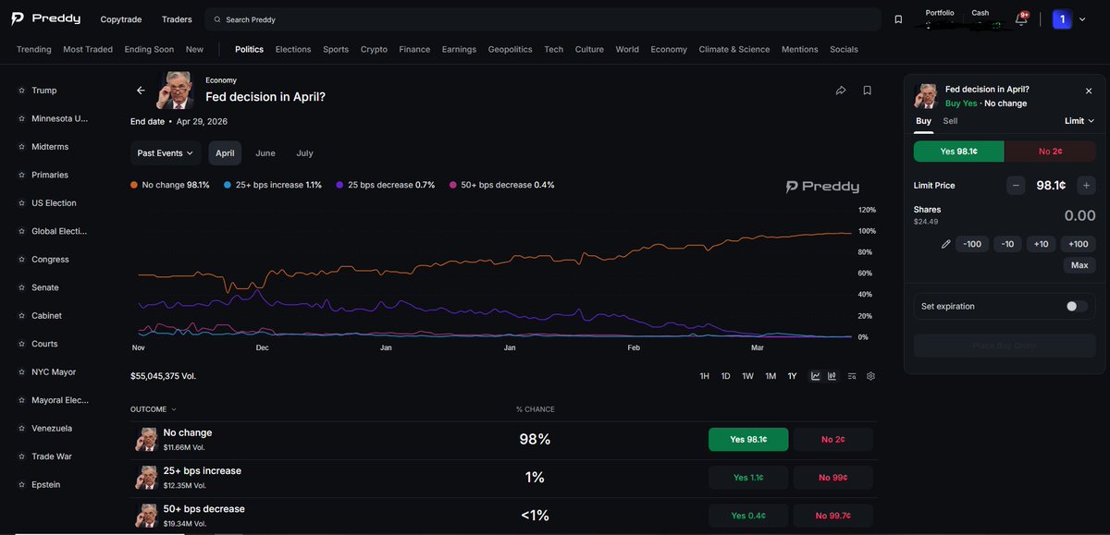Viewport: 1110px width, 535px height.
Task: Star the Midterms topic in sidebar
Action: coord(21,147)
